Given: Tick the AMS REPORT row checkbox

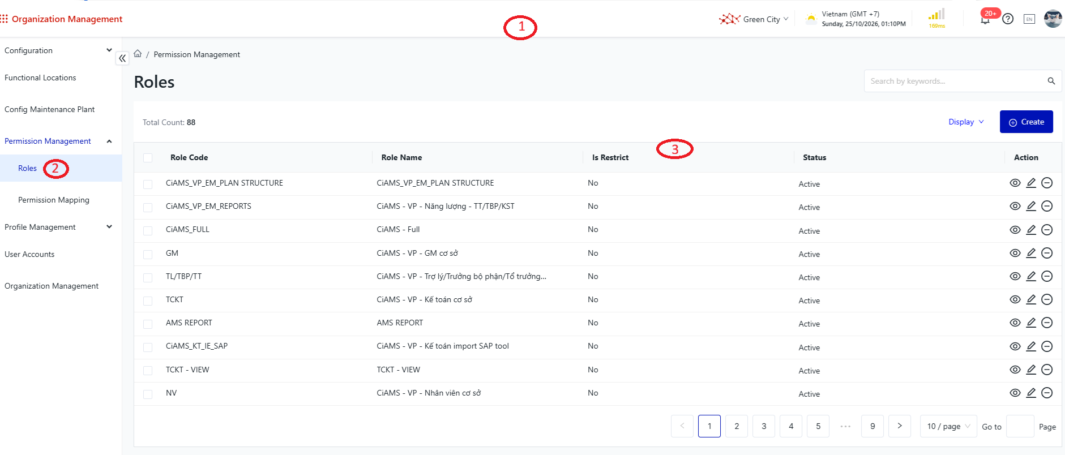Looking at the screenshot, I should tap(148, 324).
